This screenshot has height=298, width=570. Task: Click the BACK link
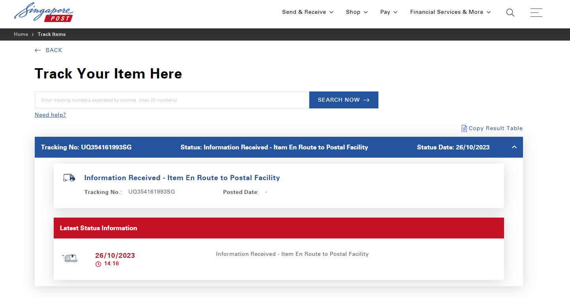[x=49, y=50]
